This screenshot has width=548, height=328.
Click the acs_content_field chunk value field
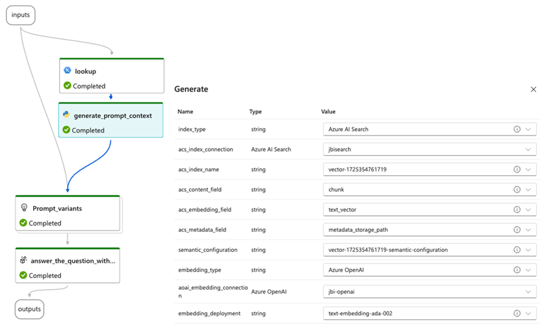[x=430, y=189]
